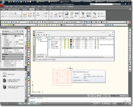Image resolution: width=133 pixels, height=107 pixels.
Task: Click the New Layer icon in Layer Manager
Action: [42, 35]
